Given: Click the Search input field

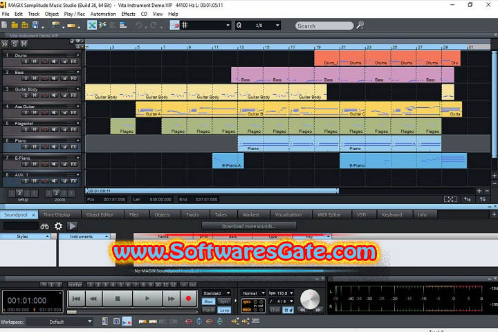Looking at the screenshot, I should click(324, 26).
